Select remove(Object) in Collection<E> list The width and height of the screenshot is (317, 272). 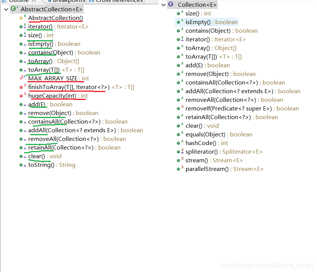coord(220,74)
